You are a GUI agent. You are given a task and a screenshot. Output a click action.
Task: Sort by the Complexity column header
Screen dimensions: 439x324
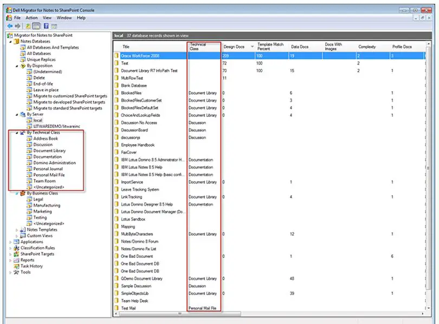[373, 47]
